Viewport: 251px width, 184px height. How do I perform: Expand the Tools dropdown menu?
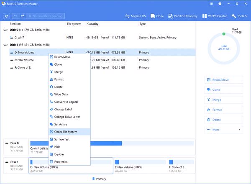[239, 16]
